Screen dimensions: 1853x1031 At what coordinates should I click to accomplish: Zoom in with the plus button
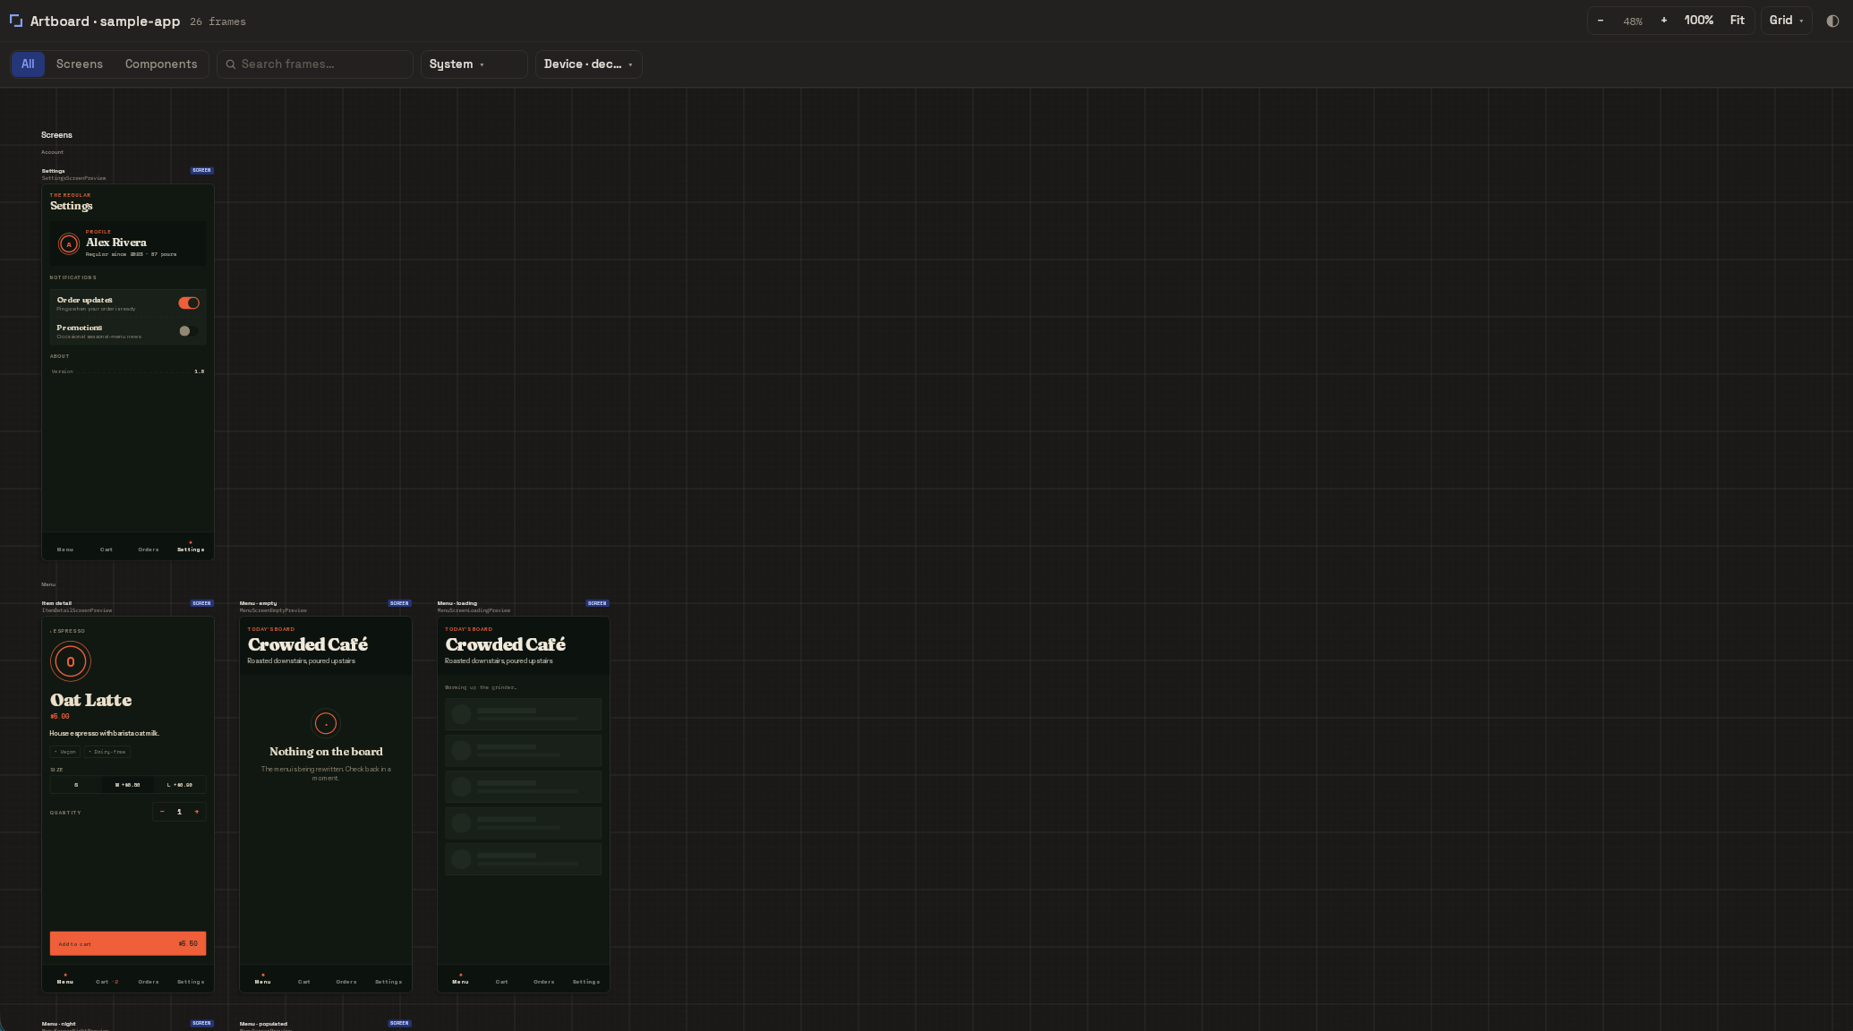click(x=1664, y=21)
